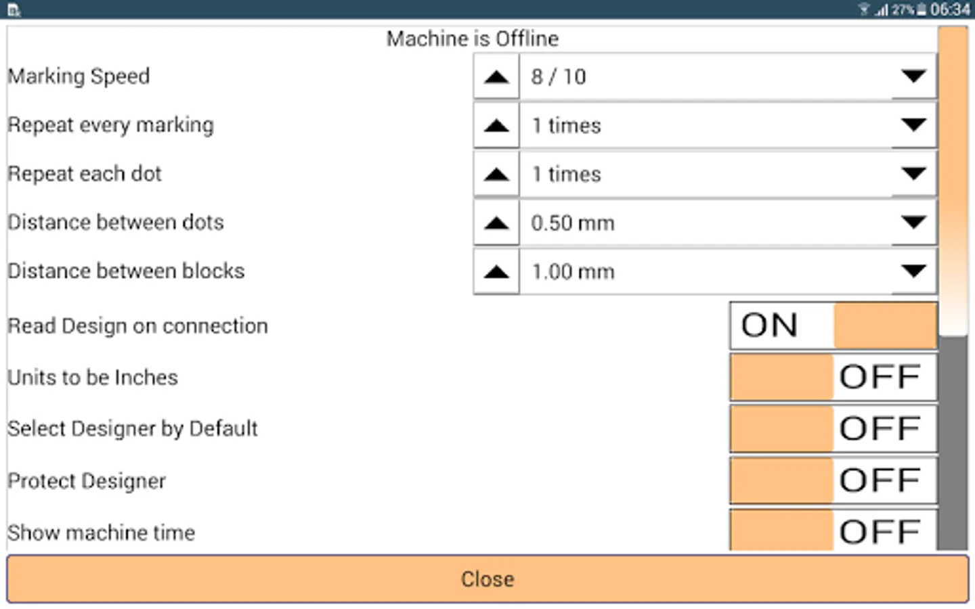
Task: Increase Distance between blocks value
Action: pos(496,271)
